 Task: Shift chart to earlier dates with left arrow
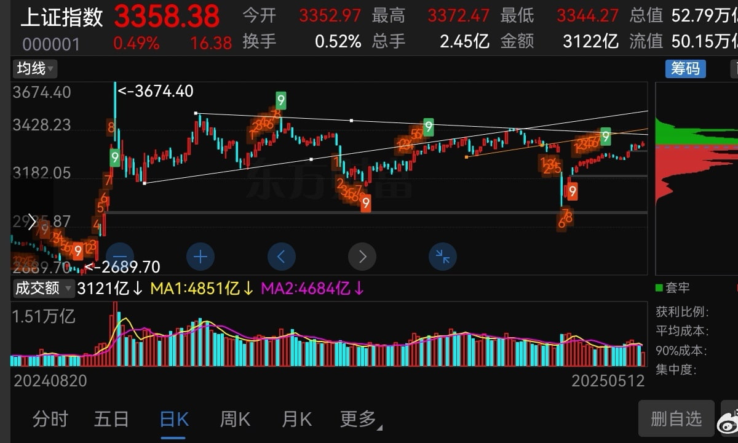[x=281, y=256]
